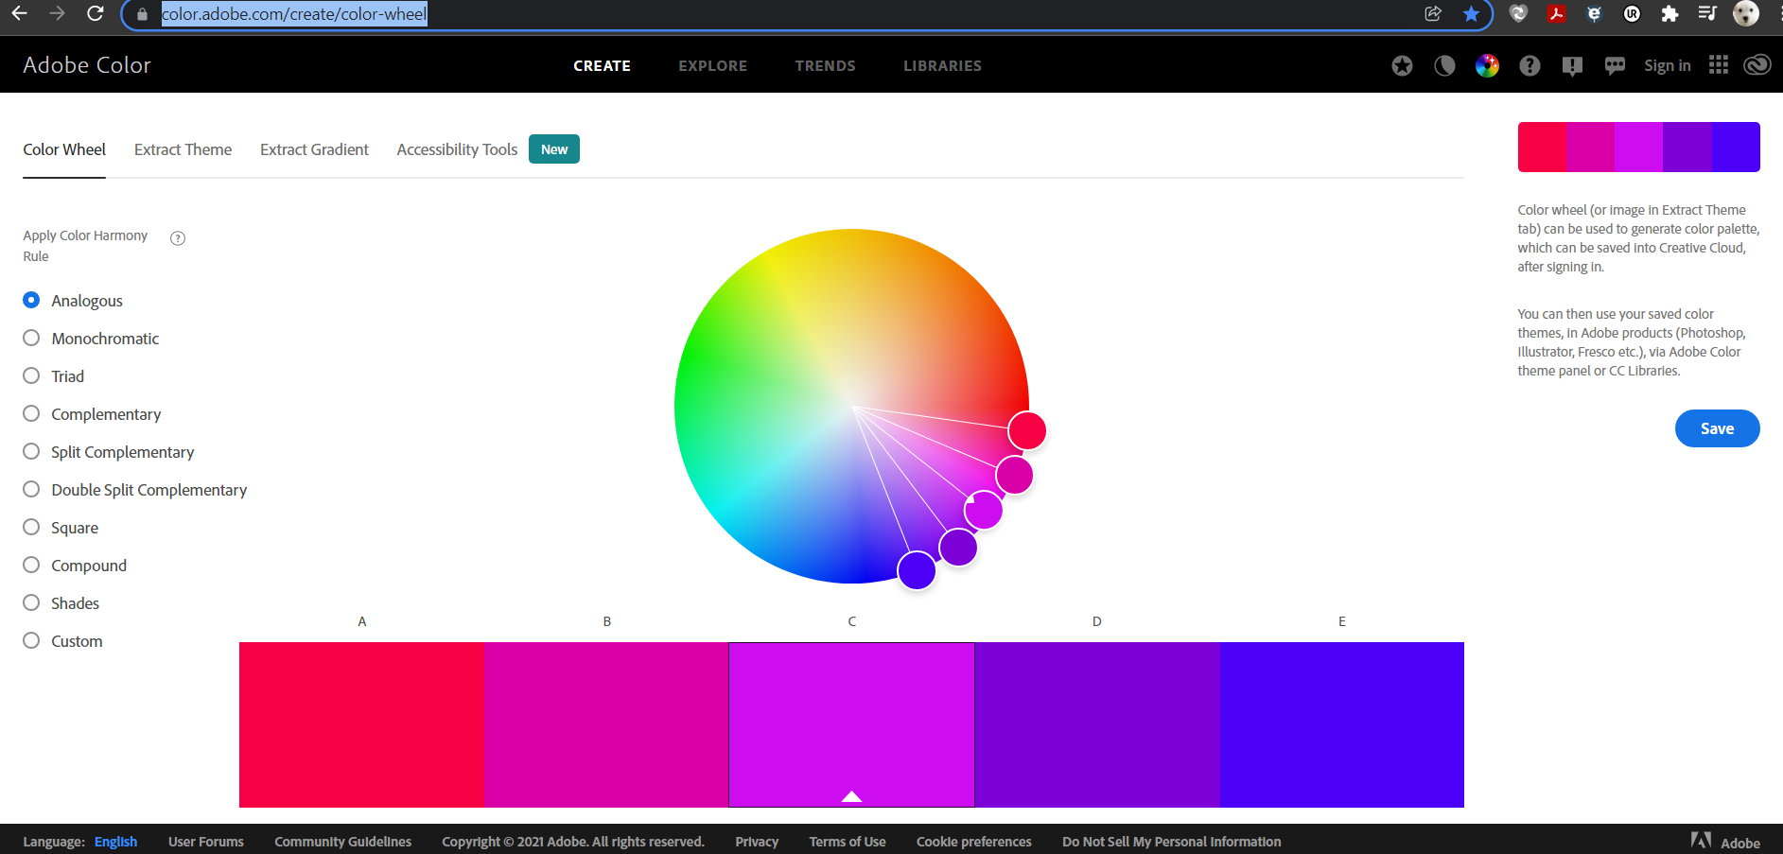Open the TRENDS menu

(x=825, y=65)
